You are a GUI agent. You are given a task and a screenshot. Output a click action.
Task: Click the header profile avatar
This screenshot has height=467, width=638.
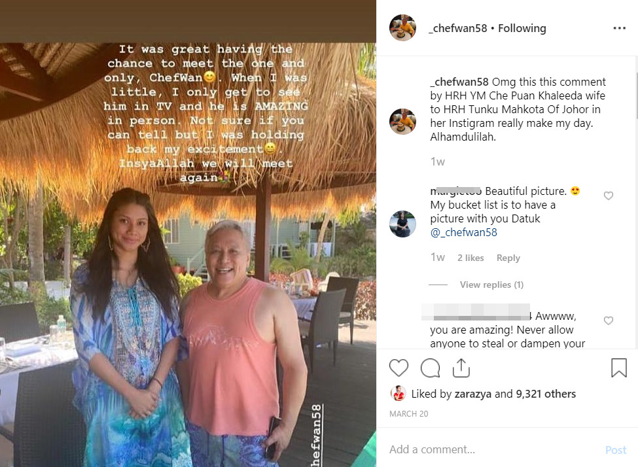click(x=402, y=27)
